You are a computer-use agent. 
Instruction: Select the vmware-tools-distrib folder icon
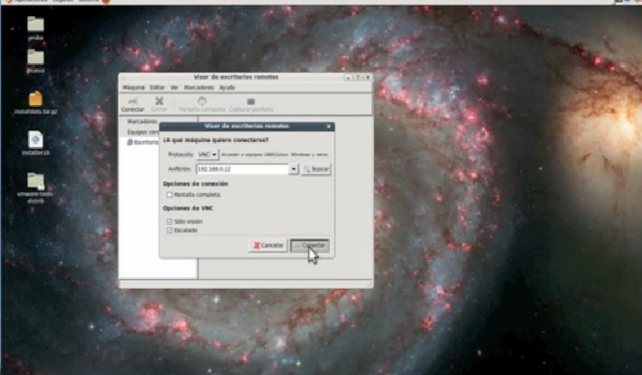tap(36, 188)
